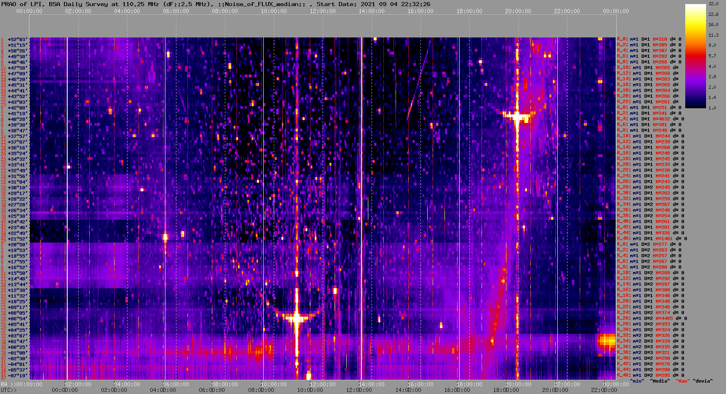Click the +15°50' declination label
This screenshot has height=394, width=726.
point(18,273)
